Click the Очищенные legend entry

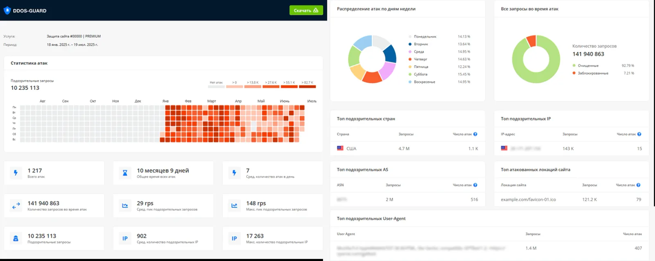[x=585, y=66]
